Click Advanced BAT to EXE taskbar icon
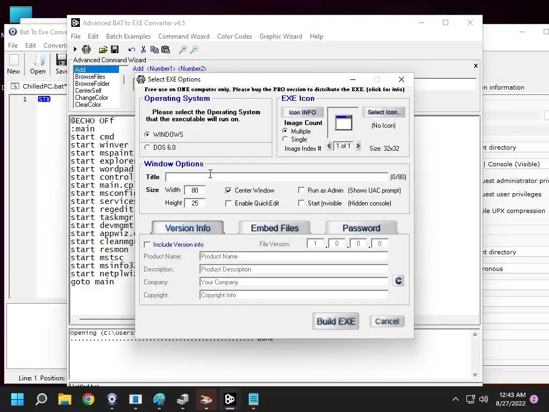This screenshot has height=412, width=549. [229, 399]
